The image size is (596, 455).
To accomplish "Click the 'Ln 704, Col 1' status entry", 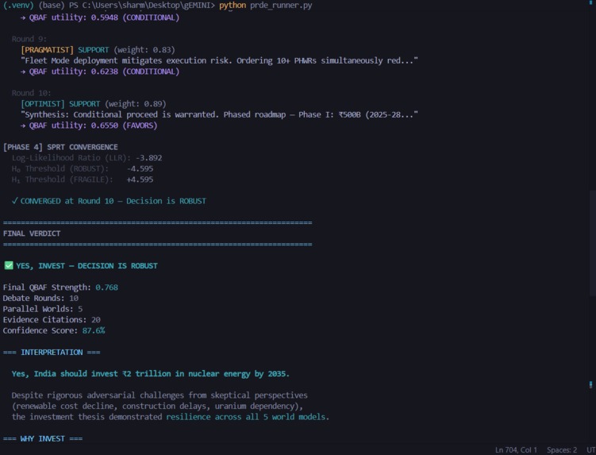I will click(516, 449).
